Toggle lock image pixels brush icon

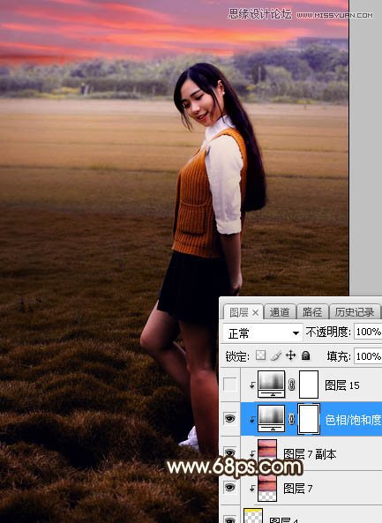[276, 356]
